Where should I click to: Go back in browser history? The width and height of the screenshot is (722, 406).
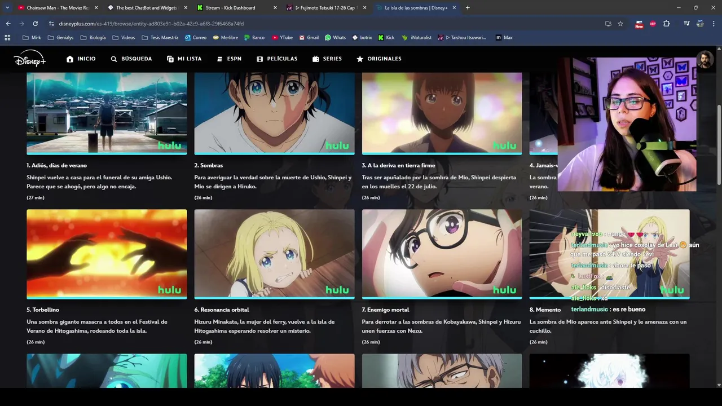(x=8, y=24)
